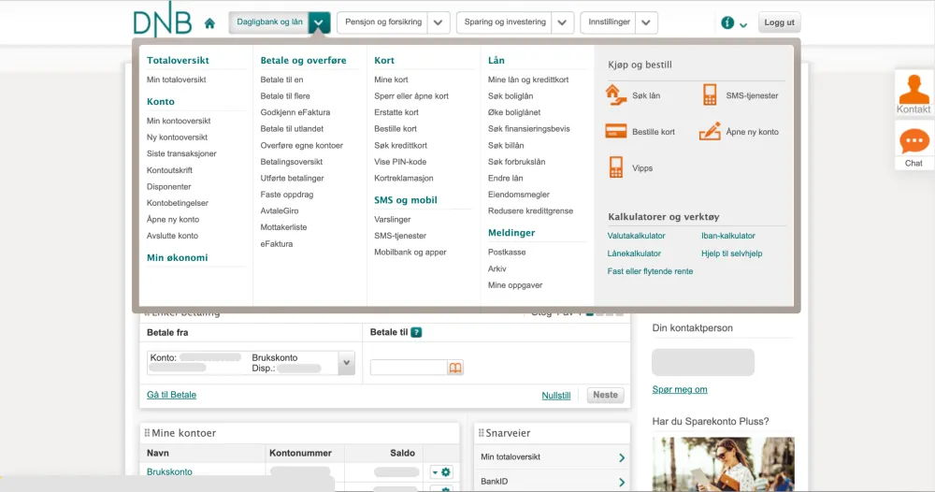Open Kontakt person icon on sidebar

click(x=913, y=92)
